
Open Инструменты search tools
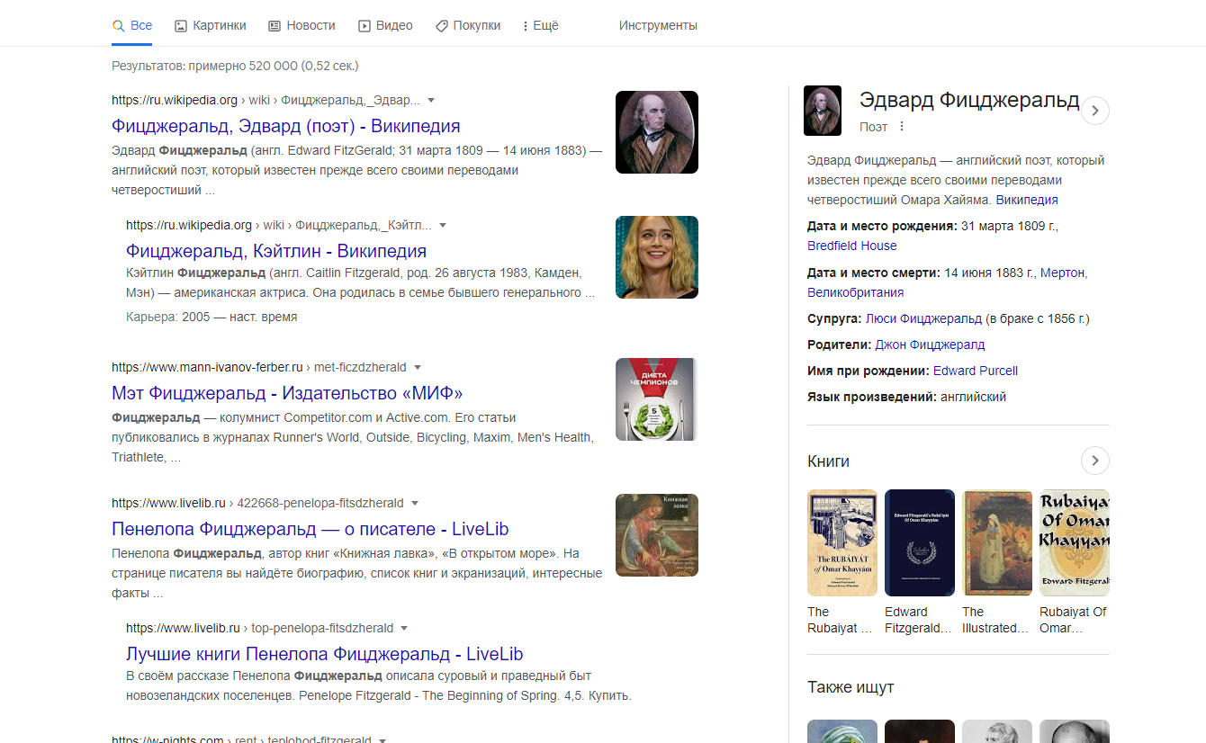(x=658, y=25)
